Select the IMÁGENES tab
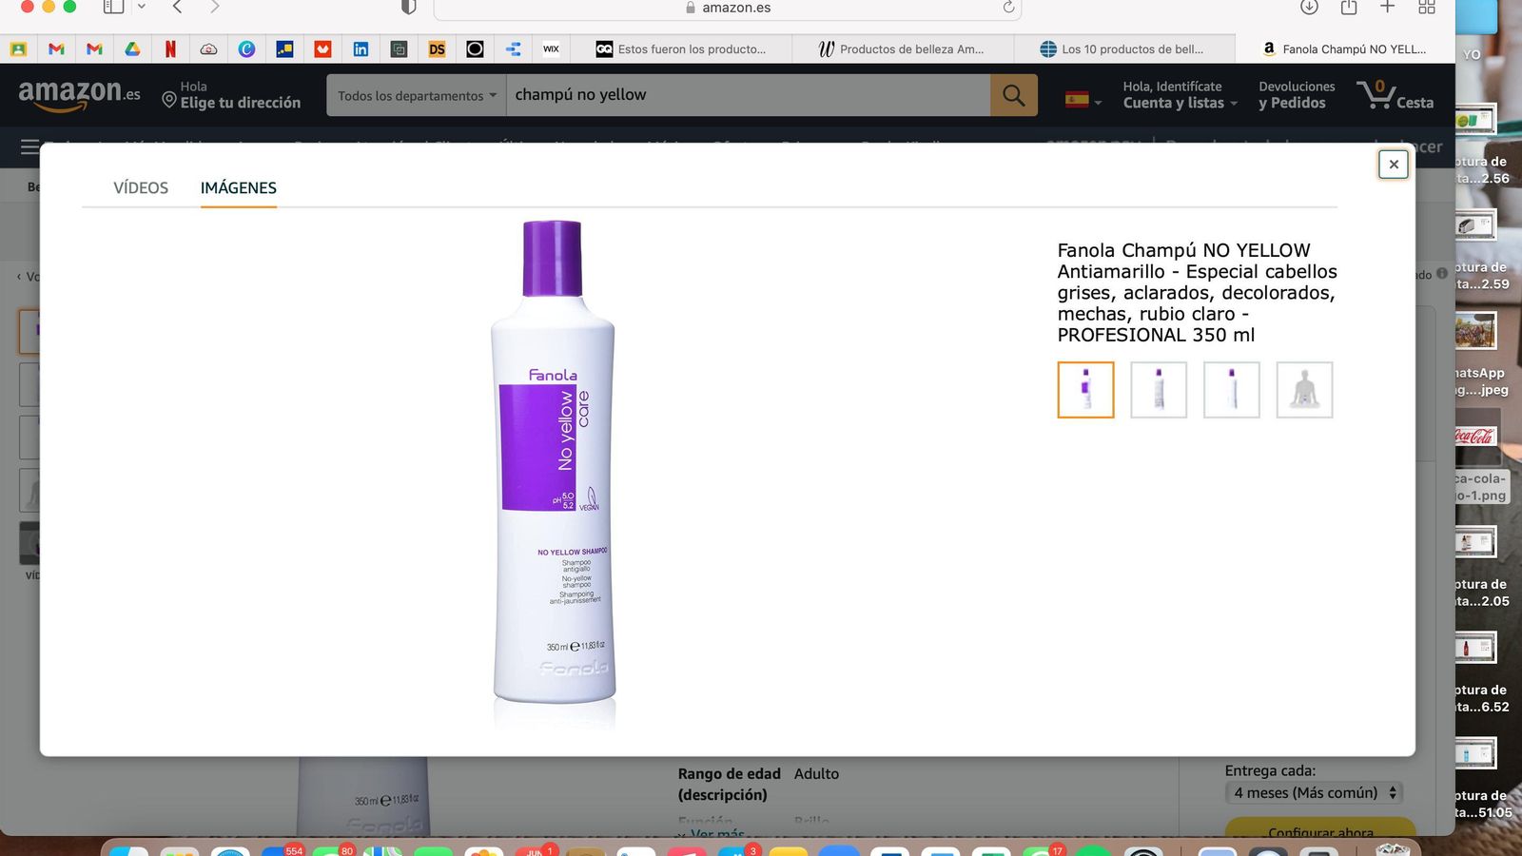The image size is (1522, 856). point(238,188)
